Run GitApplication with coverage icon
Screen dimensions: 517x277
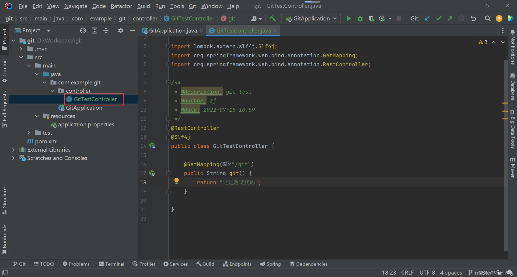[371, 19]
